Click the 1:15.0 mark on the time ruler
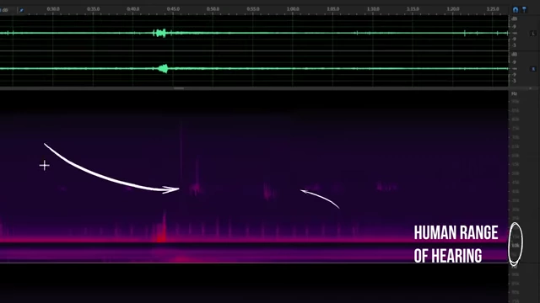540x303 pixels. coord(413,9)
